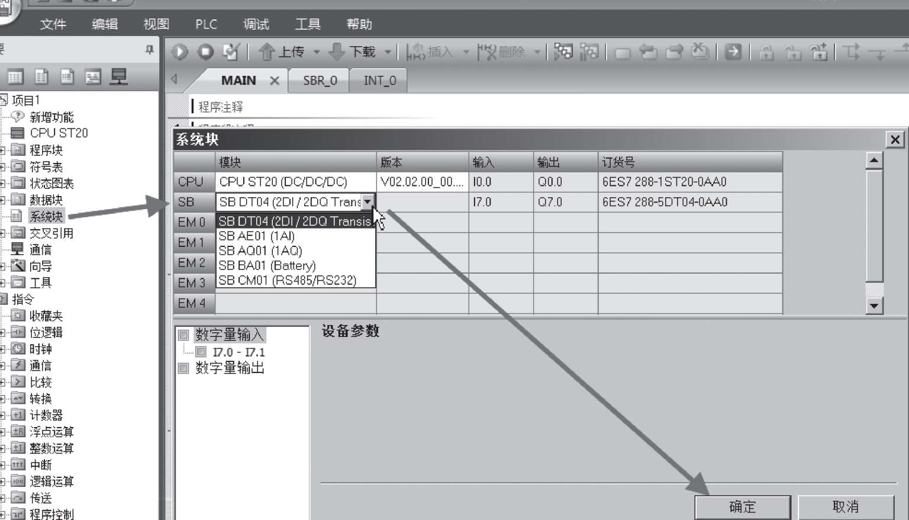The image size is (909, 520).
Task: Click the insert branch toolbar icon
Action: point(852,52)
